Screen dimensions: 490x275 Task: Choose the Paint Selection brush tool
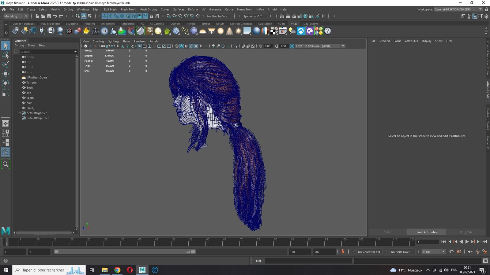[6, 64]
